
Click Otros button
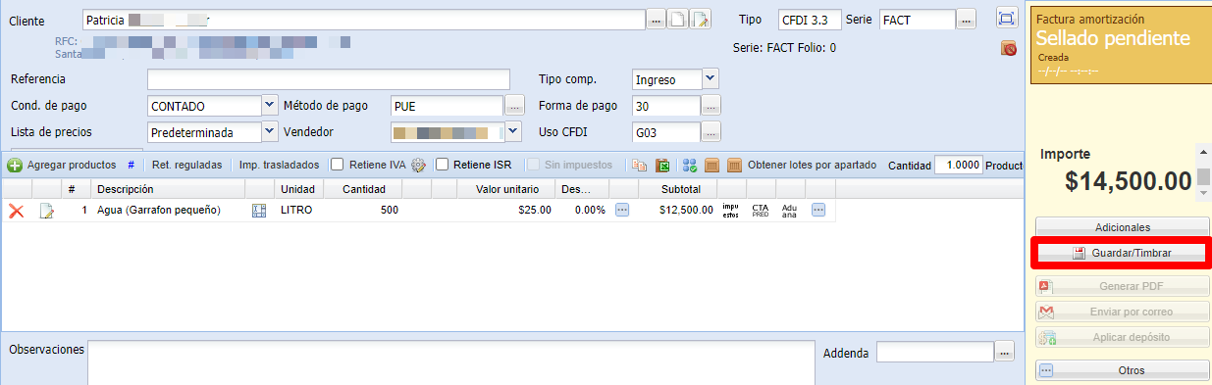click(x=1123, y=370)
